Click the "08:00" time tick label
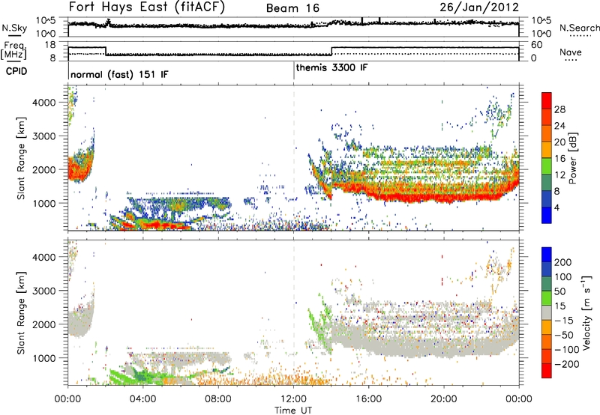This screenshot has height=415, width=600. point(218,399)
